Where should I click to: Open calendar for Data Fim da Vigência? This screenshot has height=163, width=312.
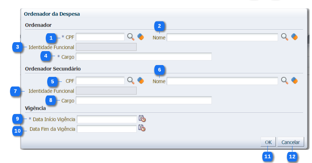tap(142, 128)
